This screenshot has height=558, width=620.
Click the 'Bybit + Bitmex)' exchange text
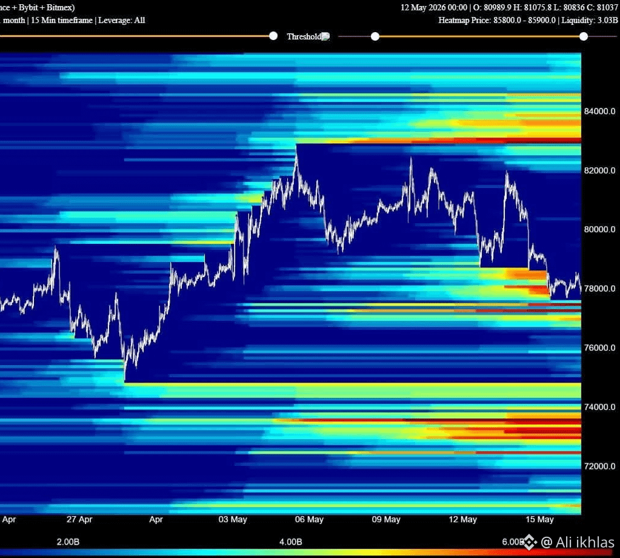[x=47, y=7]
